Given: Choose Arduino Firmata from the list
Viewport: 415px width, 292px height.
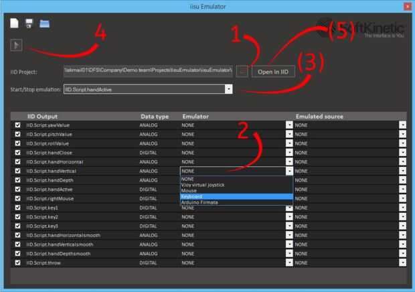Looking at the screenshot, I should 236,202.
